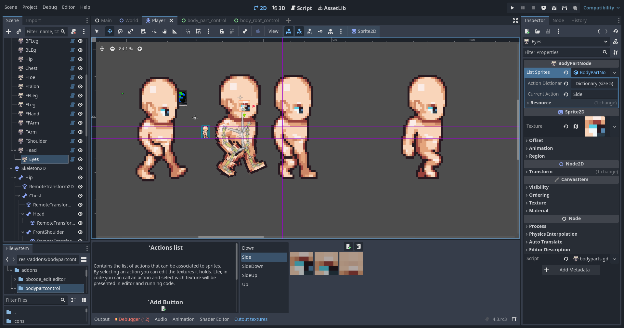Toggle visibility of the FHand node
Image resolution: width=624 pixels, height=328 pixels.
click(80, 114)
